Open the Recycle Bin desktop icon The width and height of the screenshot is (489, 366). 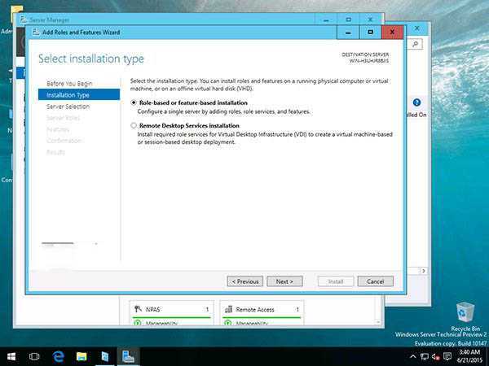coord(465,316)
